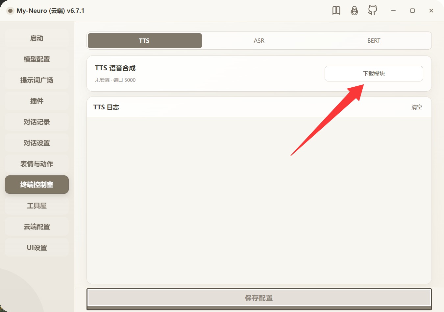Click the TTS 日志 panel title
Image resolution: width=444 pixels, height=312 pixels.
pos(106,107)
